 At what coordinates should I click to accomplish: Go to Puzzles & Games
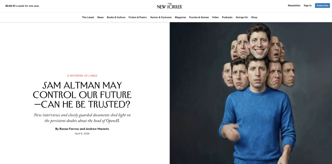199,17
